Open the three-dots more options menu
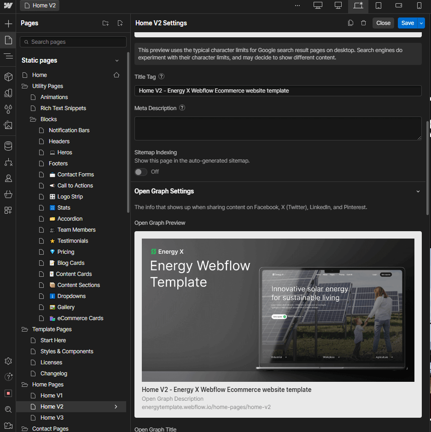Screen dimensions: 431x432 (297, 6)
